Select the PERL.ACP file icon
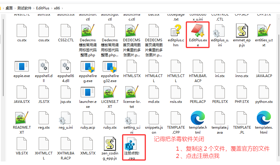280x165 pixels. coord(198,92)
